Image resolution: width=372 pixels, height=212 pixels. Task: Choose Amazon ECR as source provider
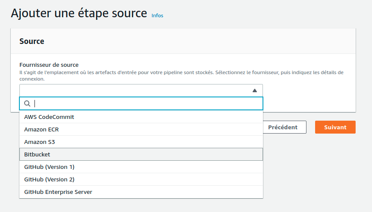[41, 129]
